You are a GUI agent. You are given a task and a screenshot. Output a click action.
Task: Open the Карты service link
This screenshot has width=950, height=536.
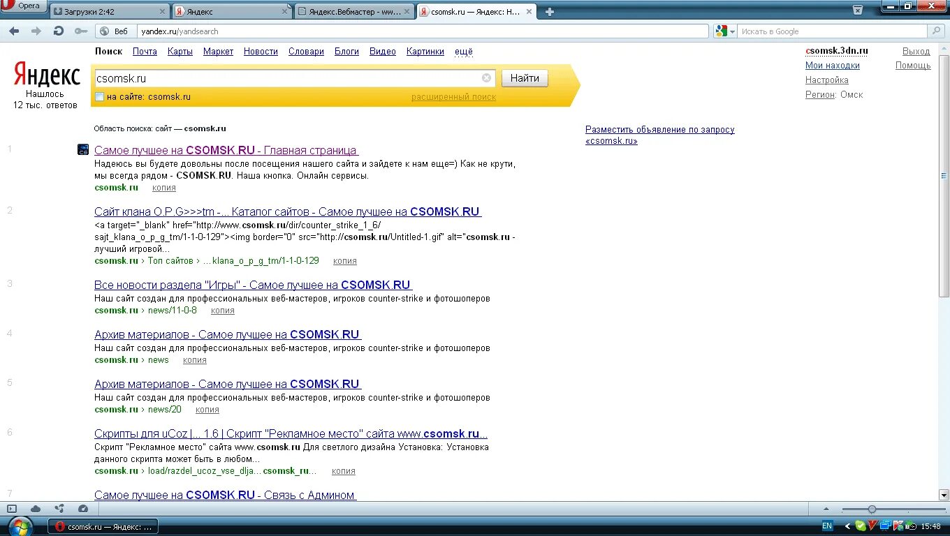tap(180, 52)
